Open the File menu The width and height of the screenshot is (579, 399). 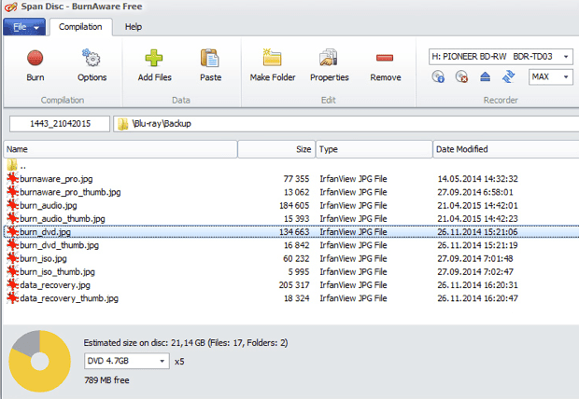[x=24, y=27]
